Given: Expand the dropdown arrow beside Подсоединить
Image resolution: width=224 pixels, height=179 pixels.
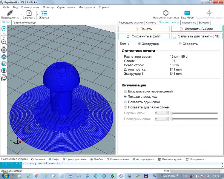Looking at the screenshot, I should tap(21, 14).
